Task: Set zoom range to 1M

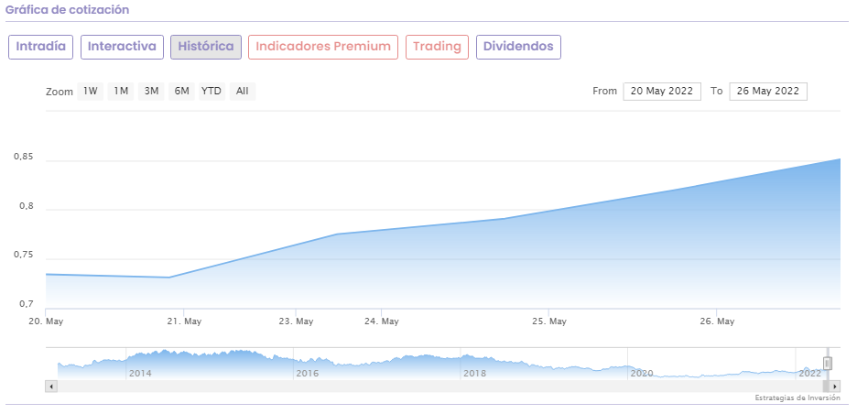Action: [121, 92]
